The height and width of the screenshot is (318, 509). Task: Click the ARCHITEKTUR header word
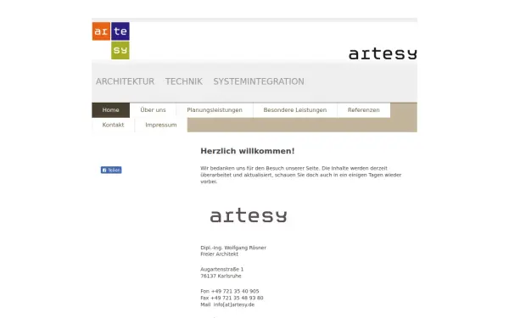(x=125, y=81)
